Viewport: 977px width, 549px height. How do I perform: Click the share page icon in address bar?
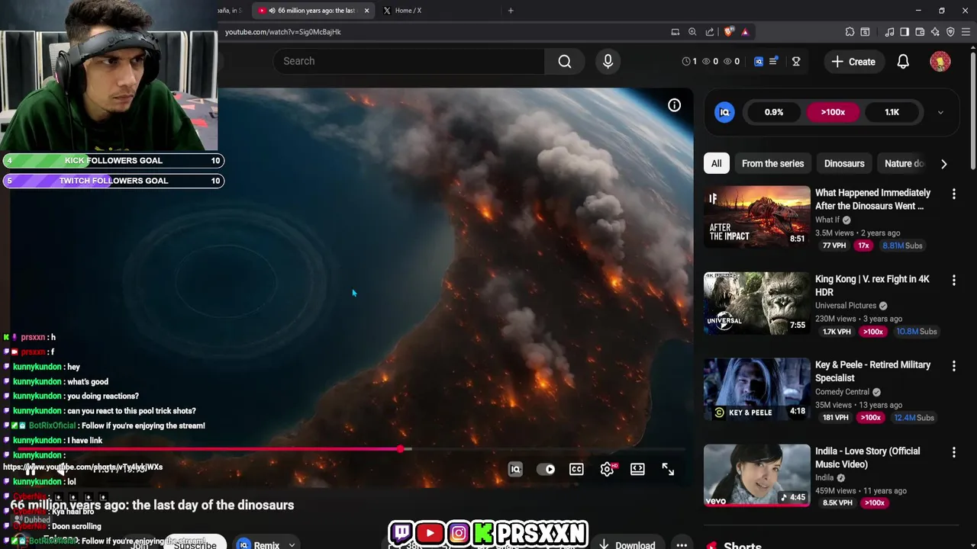coord(710,32)
